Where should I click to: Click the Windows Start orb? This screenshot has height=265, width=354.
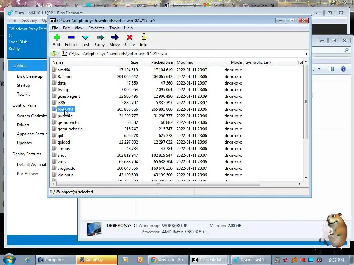pyautogui.click(x=9, y=259)
